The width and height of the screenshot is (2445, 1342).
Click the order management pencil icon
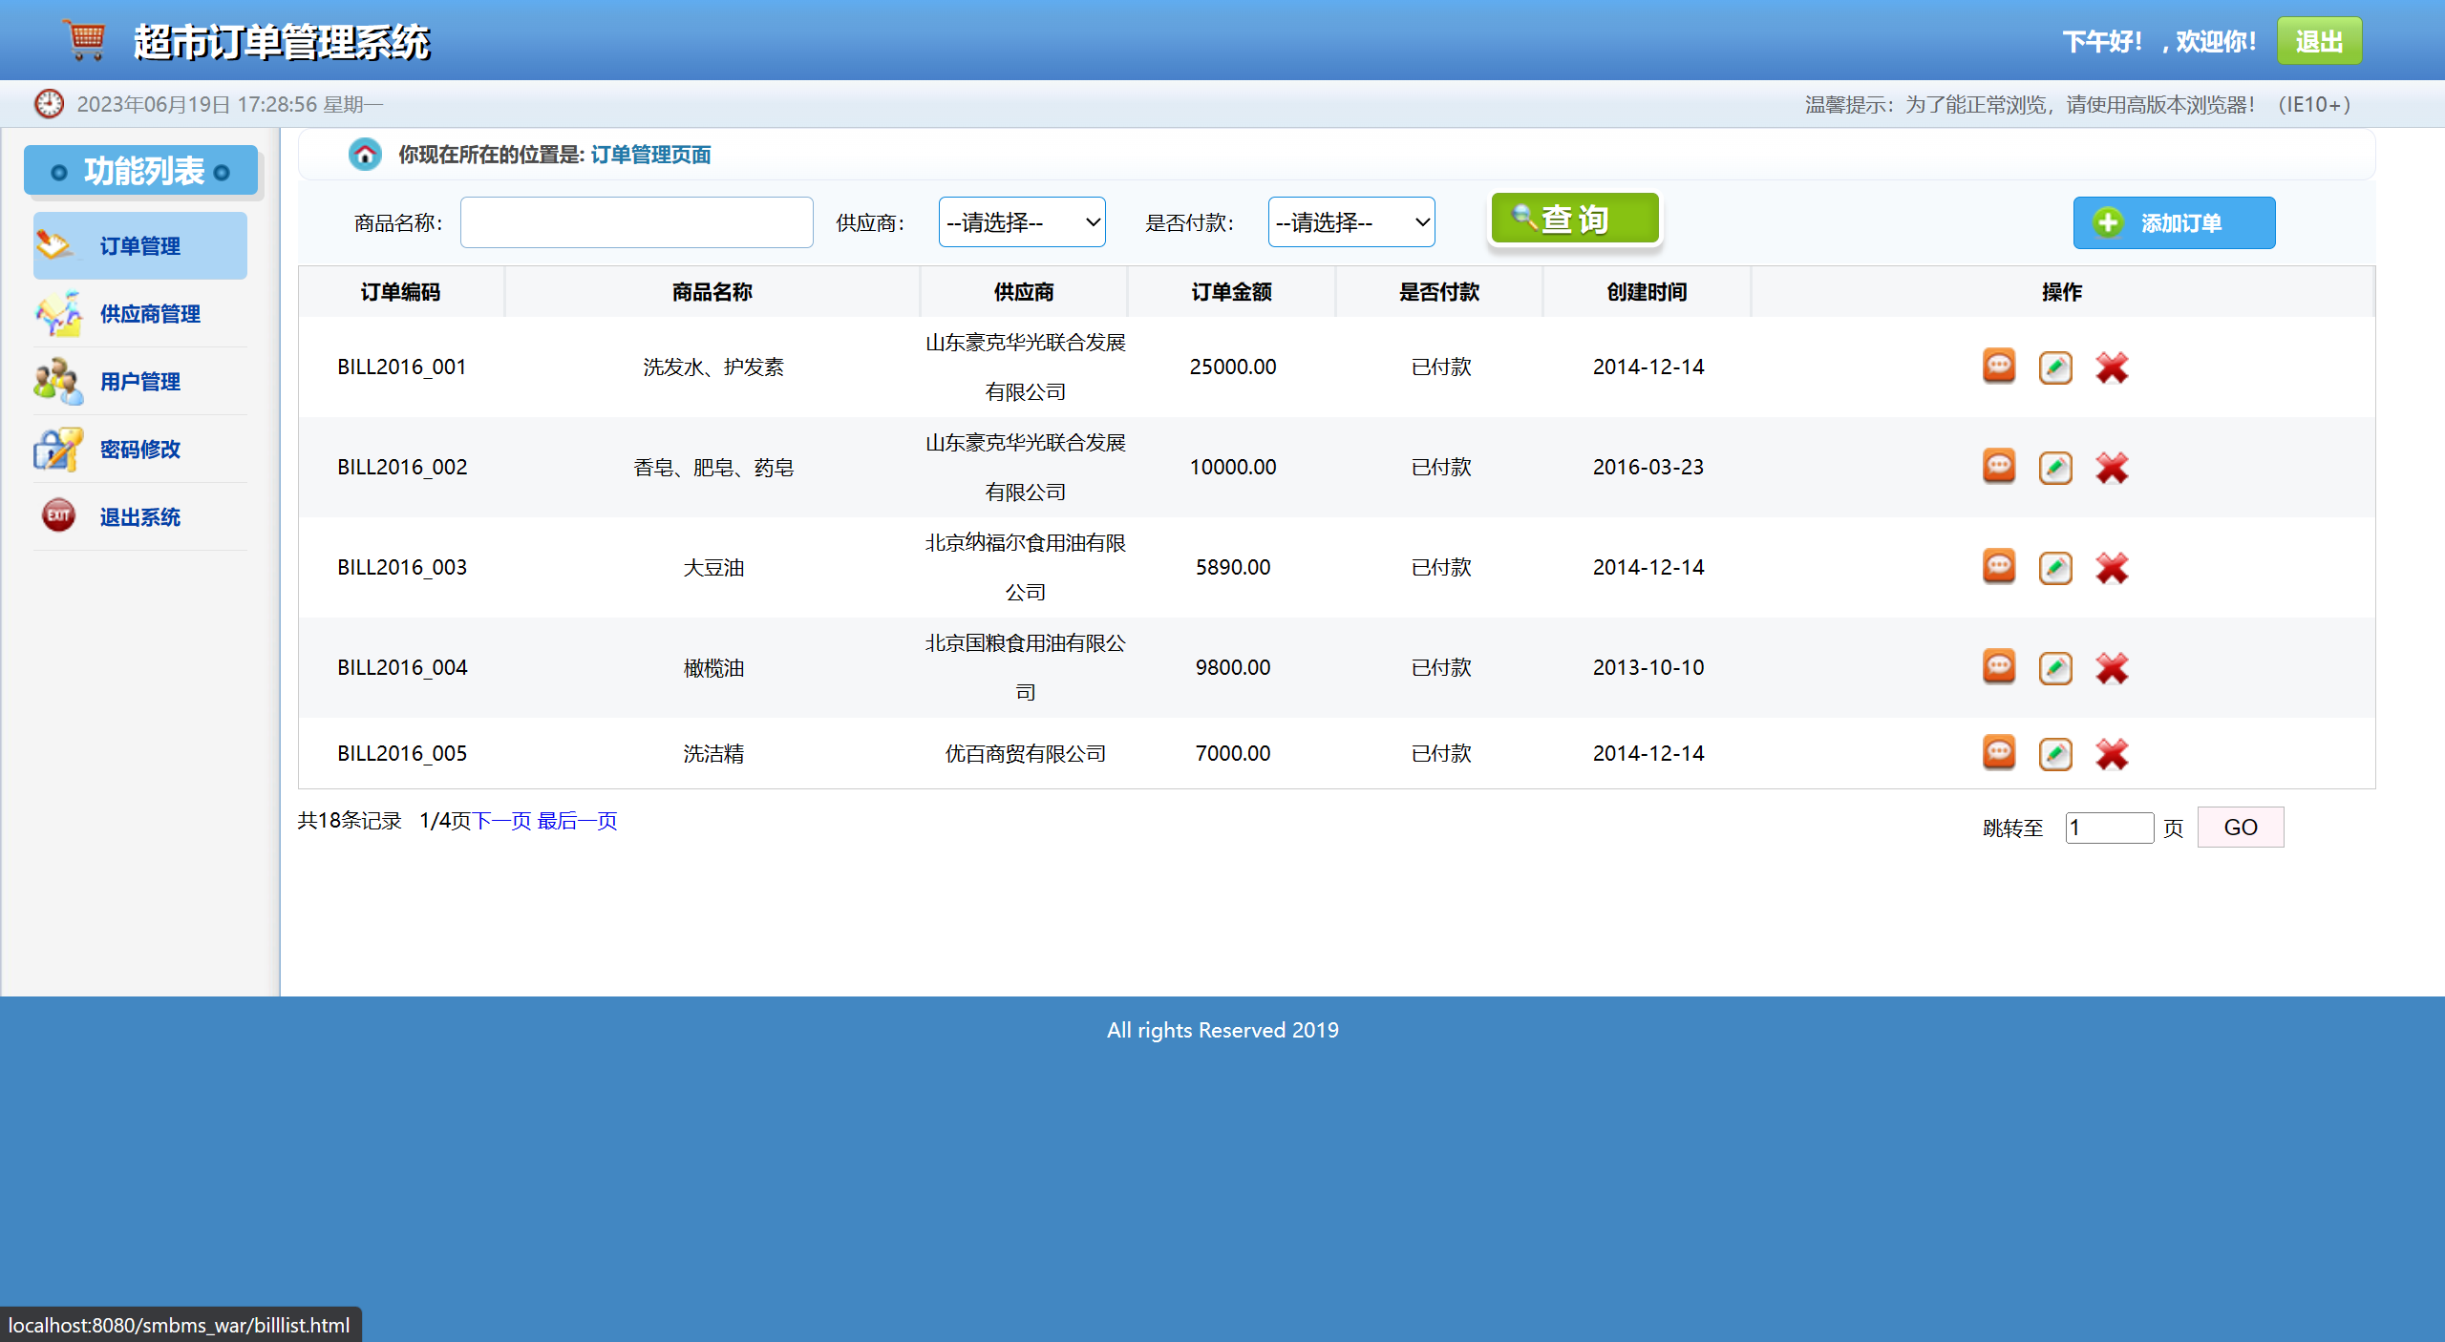pyautogui.click(x=54, y=245)
